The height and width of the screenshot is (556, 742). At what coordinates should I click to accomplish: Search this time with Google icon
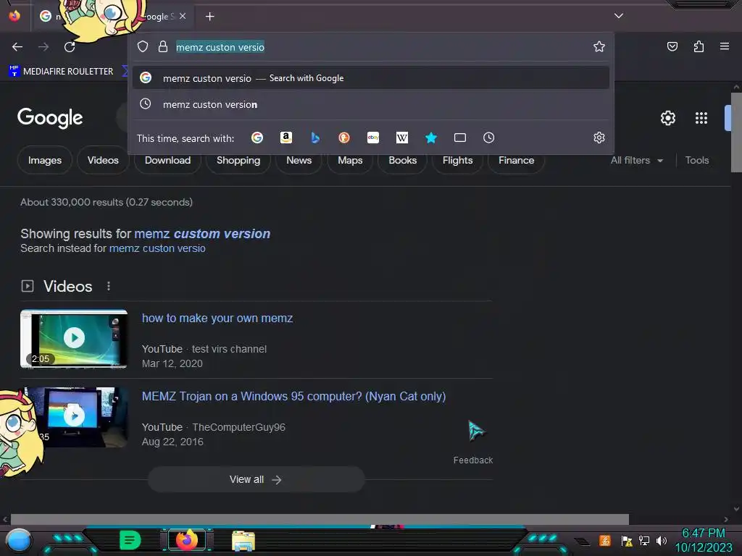[257, 138]
